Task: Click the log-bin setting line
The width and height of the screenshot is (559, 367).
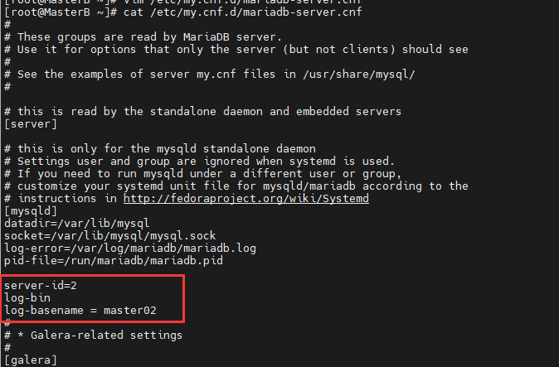Action: (x=27, y=297)
